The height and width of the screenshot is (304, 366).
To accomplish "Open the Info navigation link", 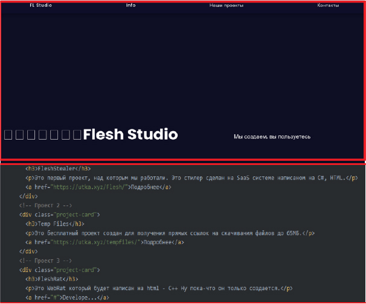I will point(130,5).
